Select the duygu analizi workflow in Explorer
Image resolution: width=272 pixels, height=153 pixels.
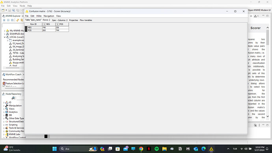point(17,63)
